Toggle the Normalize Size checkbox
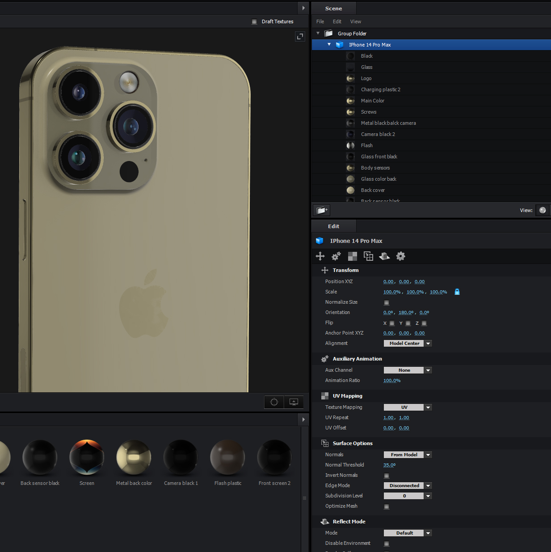The image size is (551, 552). [x=387, y=302]
